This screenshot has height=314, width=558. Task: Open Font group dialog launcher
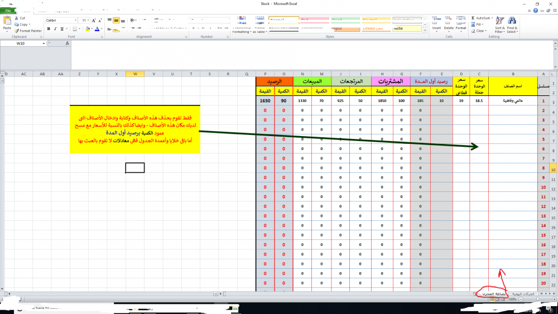point(102,37)
